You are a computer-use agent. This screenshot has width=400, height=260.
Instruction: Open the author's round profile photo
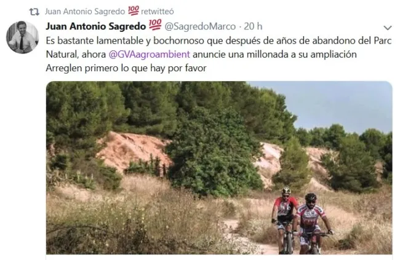(x=22, y=37)
